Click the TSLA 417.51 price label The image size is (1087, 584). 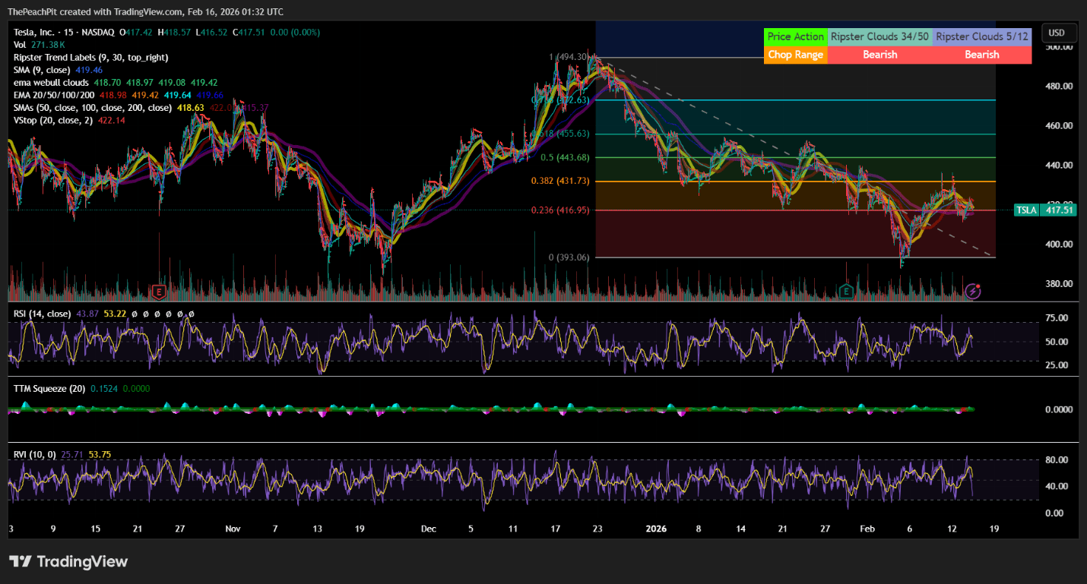click(1046, 210)
